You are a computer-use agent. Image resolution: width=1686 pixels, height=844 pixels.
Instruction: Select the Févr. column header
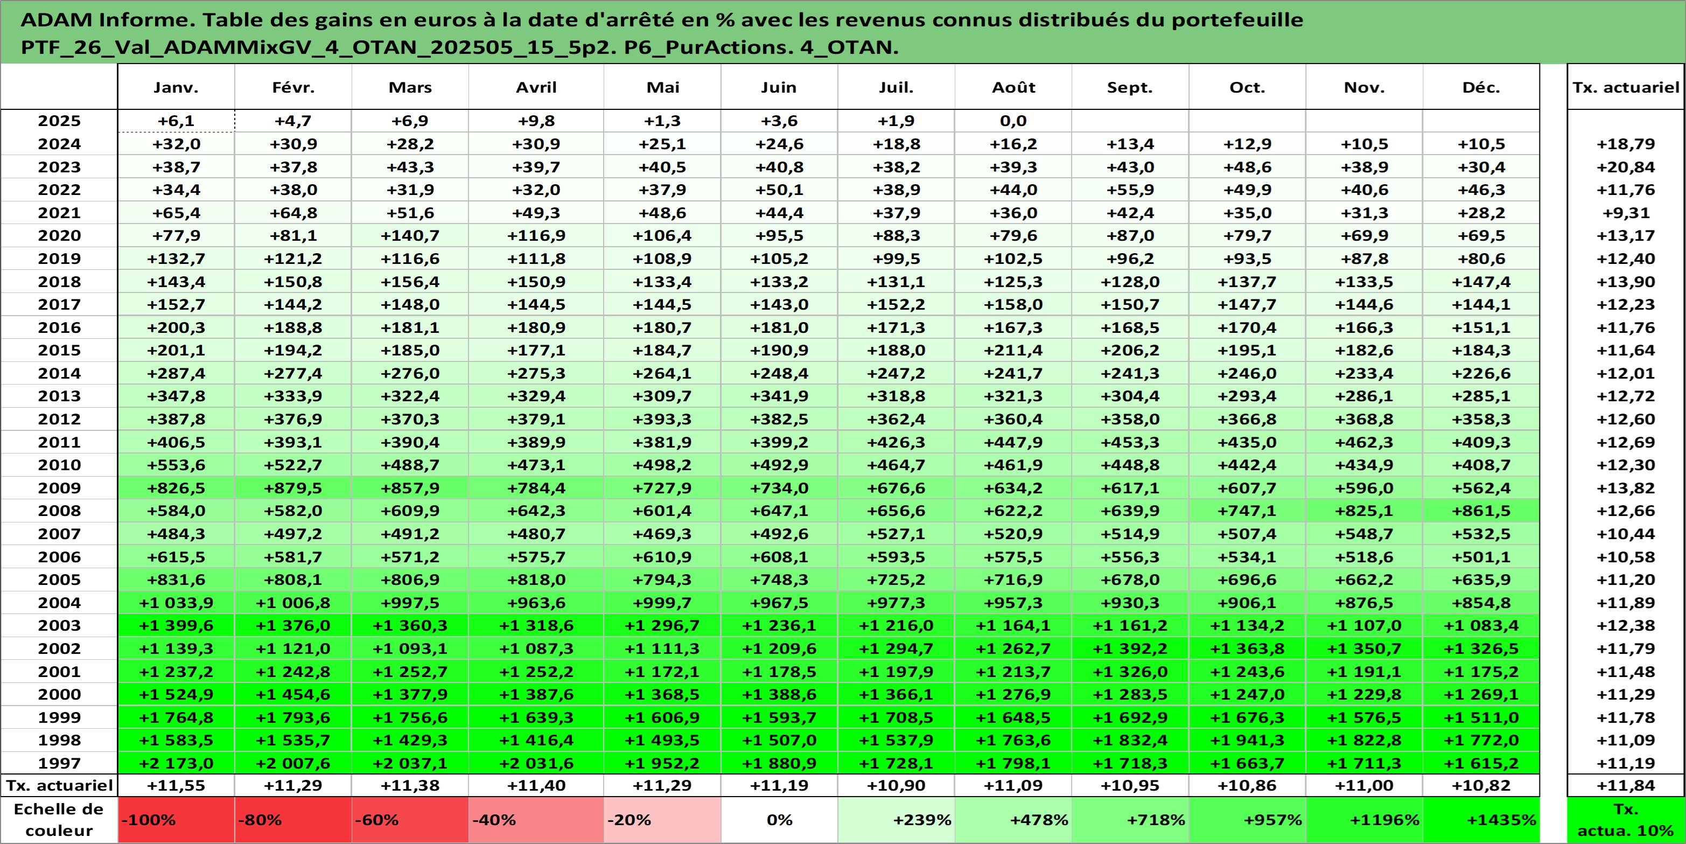293,87
